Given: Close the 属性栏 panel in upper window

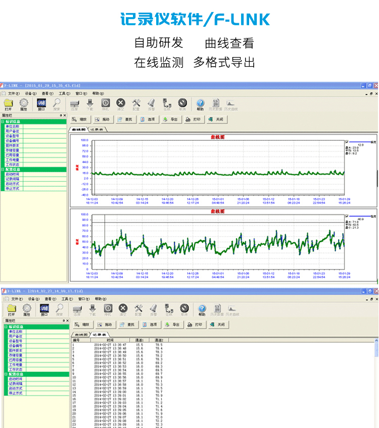Looking at the screenshot, I should click(x=65, y=116).
